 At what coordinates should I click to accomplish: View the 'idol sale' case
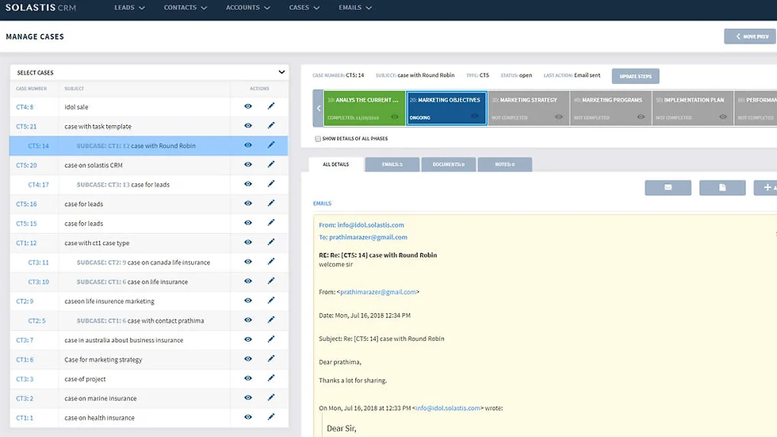[x=248, y=106]
